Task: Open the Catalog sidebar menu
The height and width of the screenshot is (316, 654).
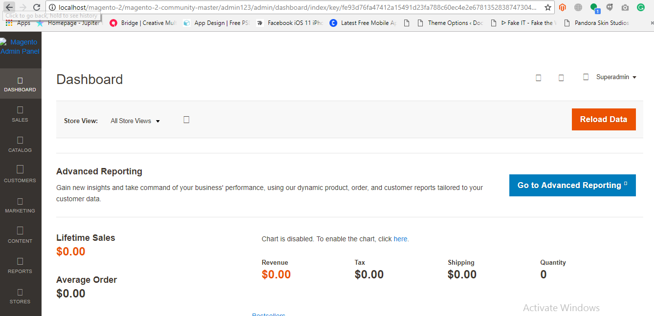Action: tap(20, 145)
